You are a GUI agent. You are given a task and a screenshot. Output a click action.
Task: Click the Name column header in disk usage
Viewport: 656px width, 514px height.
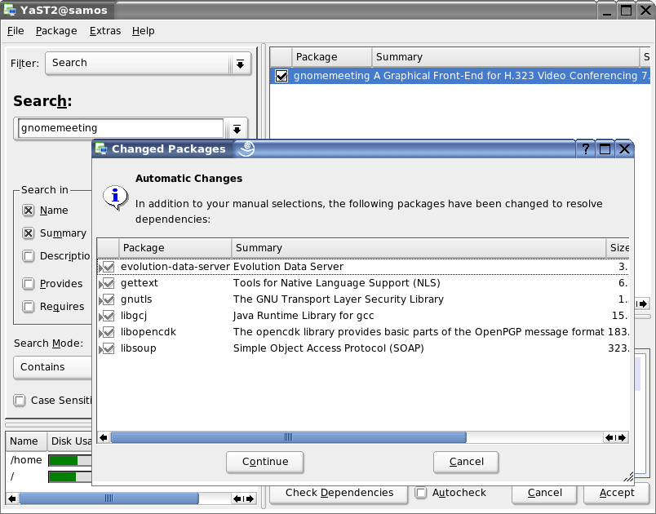coord(26,441)
